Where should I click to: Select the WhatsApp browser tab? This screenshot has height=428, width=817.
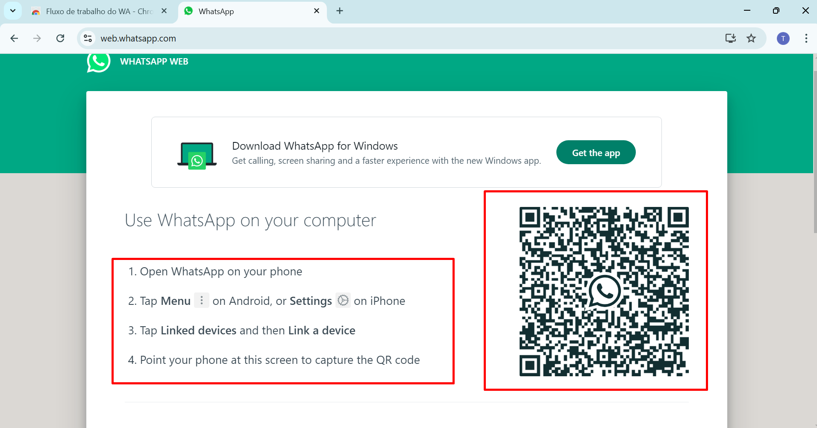(252, 12)
